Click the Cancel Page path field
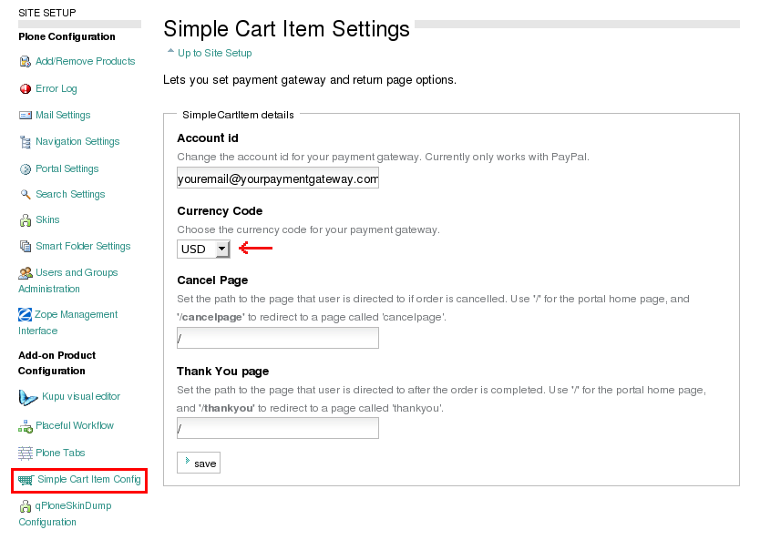The image size is (760, 540). [x=278, y=338]
